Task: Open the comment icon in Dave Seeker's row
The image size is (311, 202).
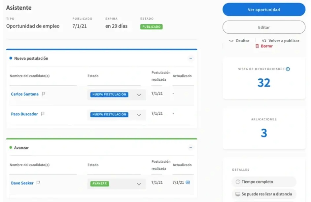Action: pos(188,182)
